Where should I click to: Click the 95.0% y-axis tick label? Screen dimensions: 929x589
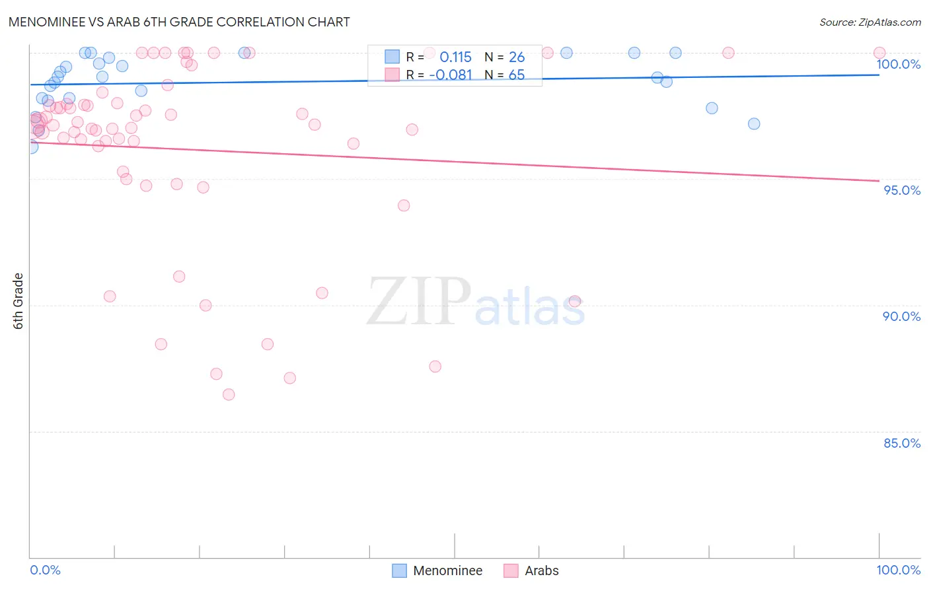click(x=902, y=190)
